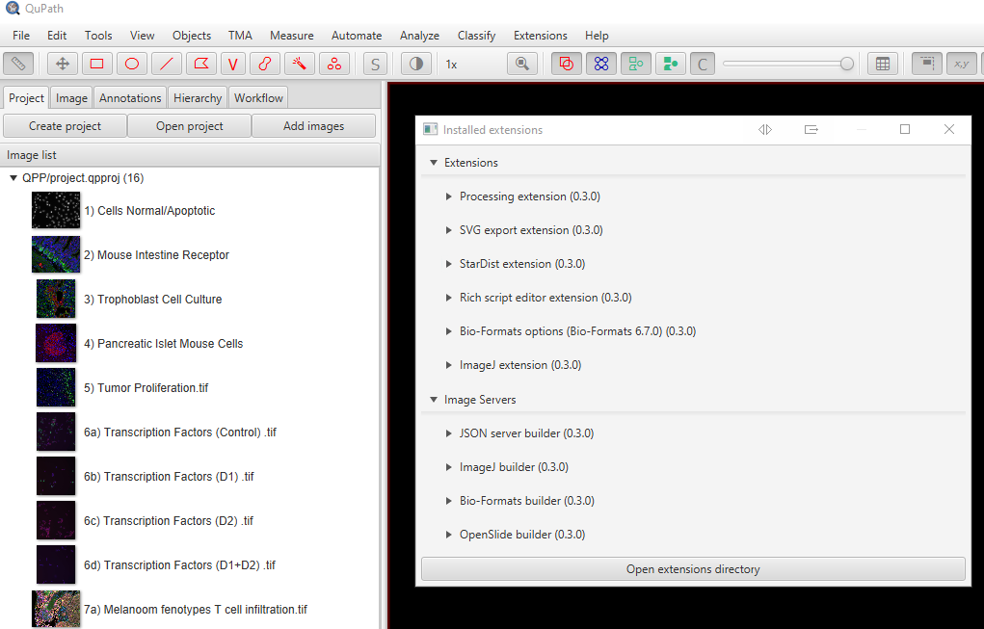Select 3) Trophoblast Cell Culture image
The image size is (984, 629).
[152, 300]
